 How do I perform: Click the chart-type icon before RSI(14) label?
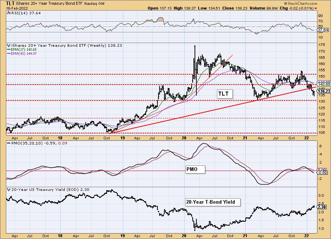[x=8, y=13]
